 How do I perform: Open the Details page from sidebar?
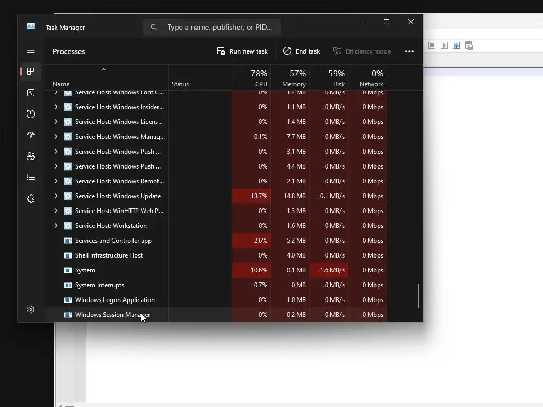[x=31, y=177]
